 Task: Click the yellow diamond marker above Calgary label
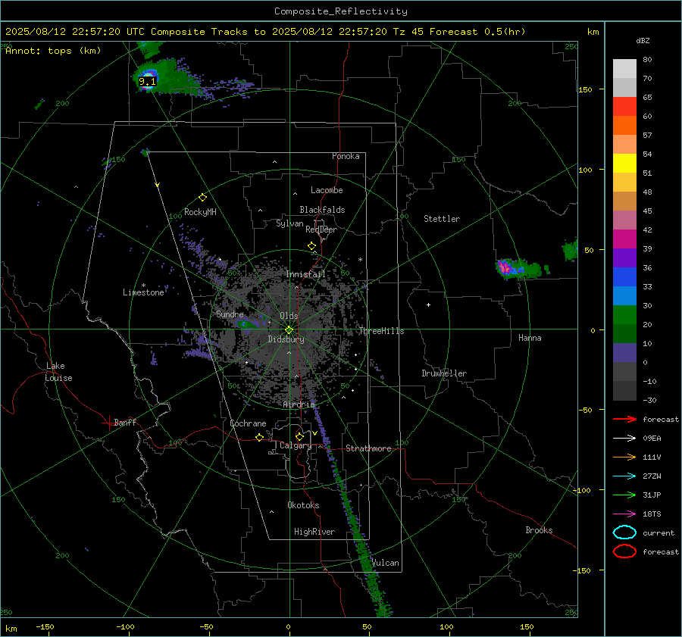click(x=299, y=436)
